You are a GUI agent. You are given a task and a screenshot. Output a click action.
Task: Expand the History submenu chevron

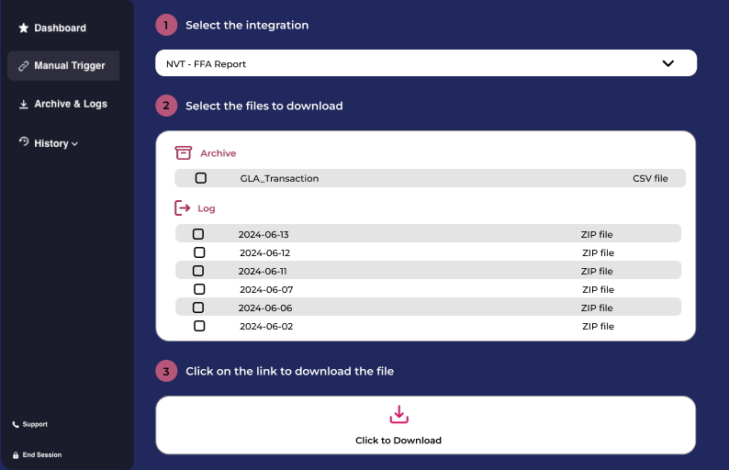click(75, 144)
